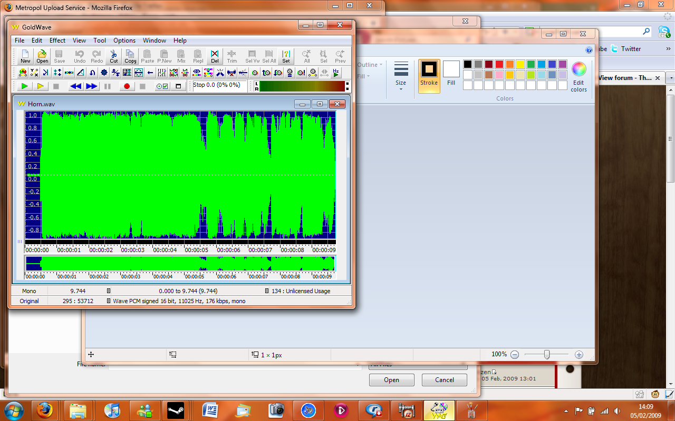Open device controls properties icon with checkmark
The width and height of the screenshot is (675, 421).
click(x=162, y=86)
